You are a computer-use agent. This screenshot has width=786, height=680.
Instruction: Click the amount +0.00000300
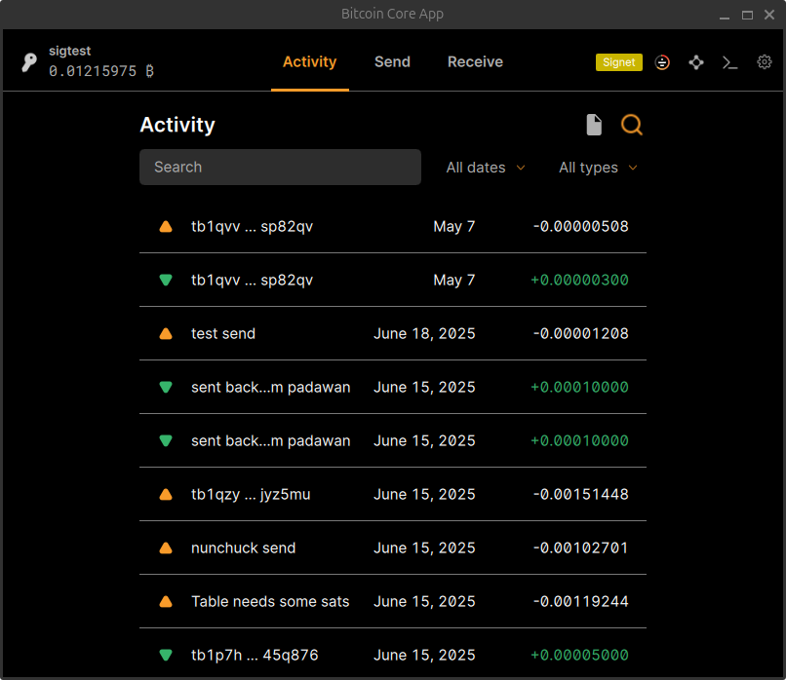pyautogui.click(x=579, y=280)
